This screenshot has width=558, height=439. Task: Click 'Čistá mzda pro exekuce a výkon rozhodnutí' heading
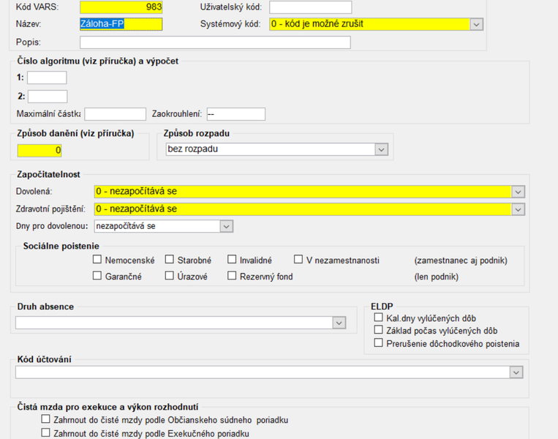click(x=108, y=407)
